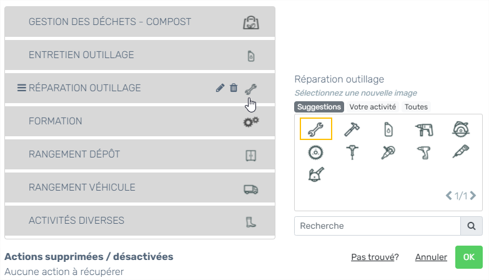
Task: Click the Annuler link
Action: click(x=431, y=257)
